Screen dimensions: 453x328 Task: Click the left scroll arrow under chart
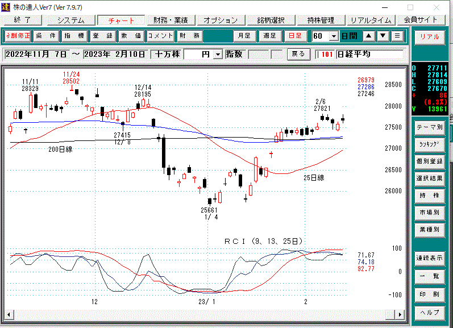tap(9, 315)
